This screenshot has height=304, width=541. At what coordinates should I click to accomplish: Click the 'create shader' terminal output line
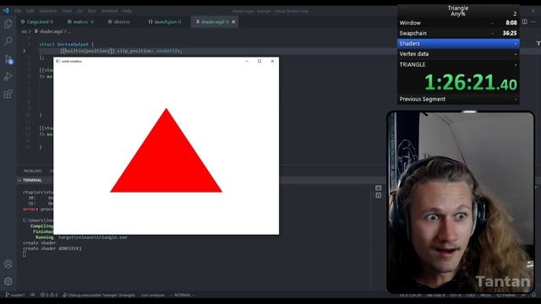40,242
